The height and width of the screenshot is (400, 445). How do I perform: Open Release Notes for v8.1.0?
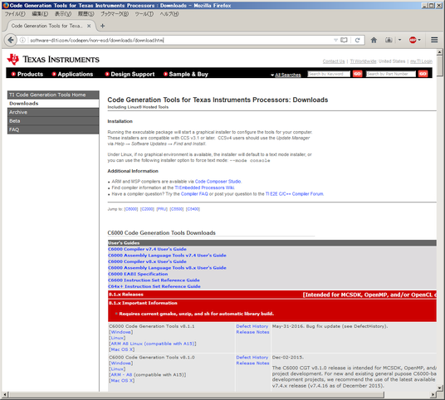252,363
